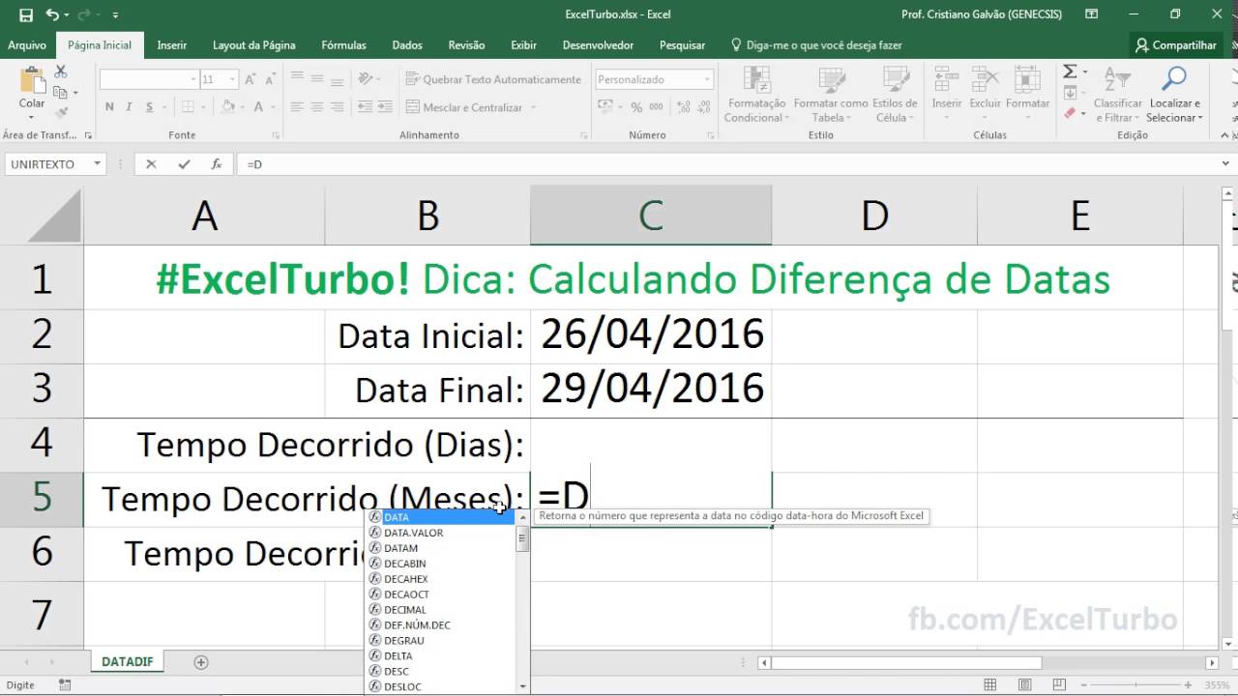Open the Name Box dropdown arrow
The image size is (1238, 696).
(97, 164)
